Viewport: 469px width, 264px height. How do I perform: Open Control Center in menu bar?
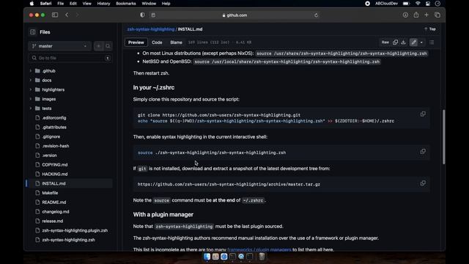click(x=428, y=4)
